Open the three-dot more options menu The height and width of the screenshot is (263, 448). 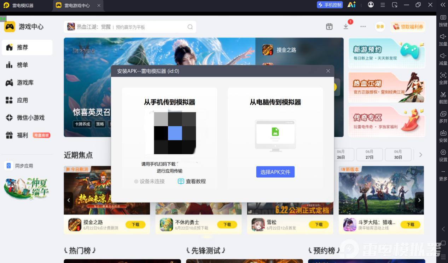click(363, 27)
